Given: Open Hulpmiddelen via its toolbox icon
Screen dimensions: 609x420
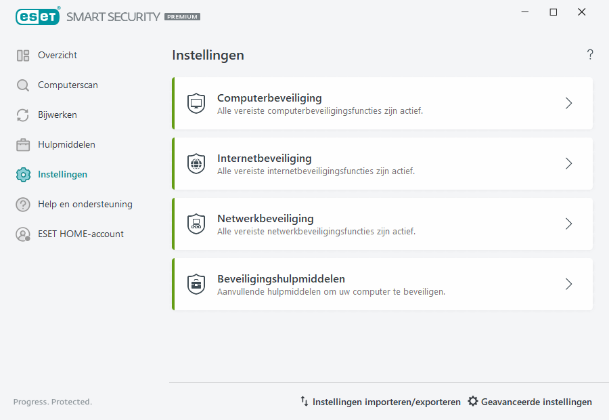Looking at the screenshot, I should (22, 144).
